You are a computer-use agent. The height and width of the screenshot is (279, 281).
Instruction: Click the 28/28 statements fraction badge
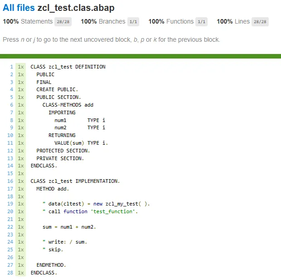pos(63,22)
